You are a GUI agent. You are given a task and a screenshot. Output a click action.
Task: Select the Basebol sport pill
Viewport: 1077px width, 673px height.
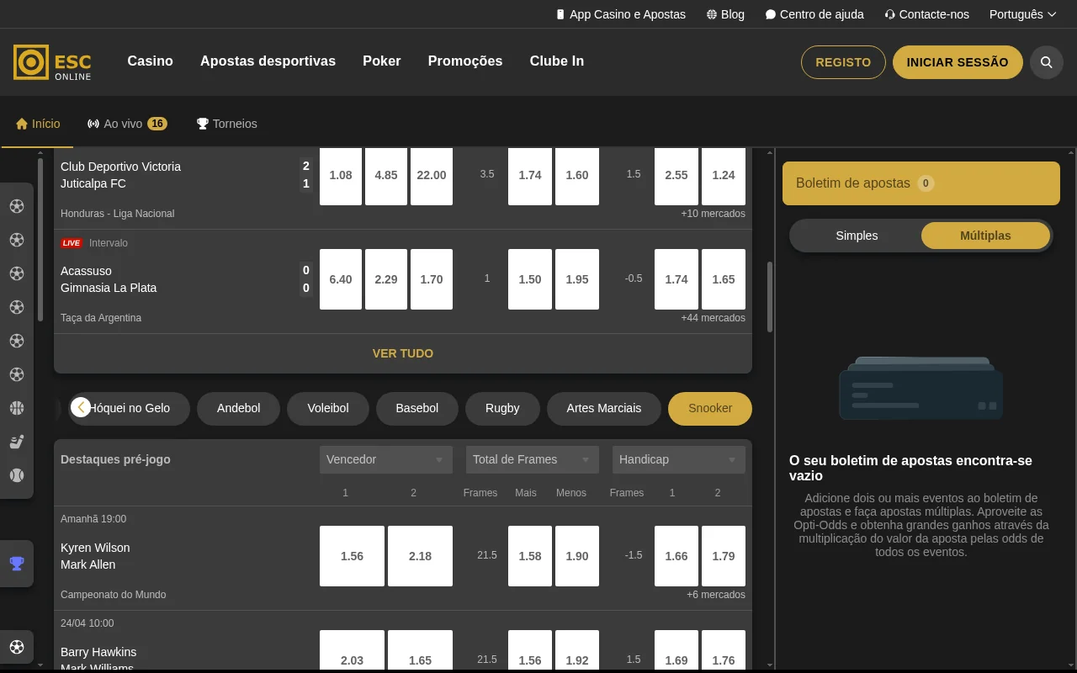click(x=417, y=408)
